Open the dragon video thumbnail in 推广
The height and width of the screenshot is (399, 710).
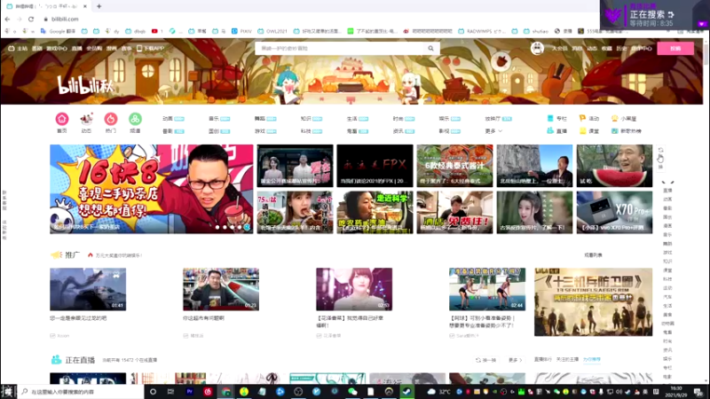pos(88,289)
